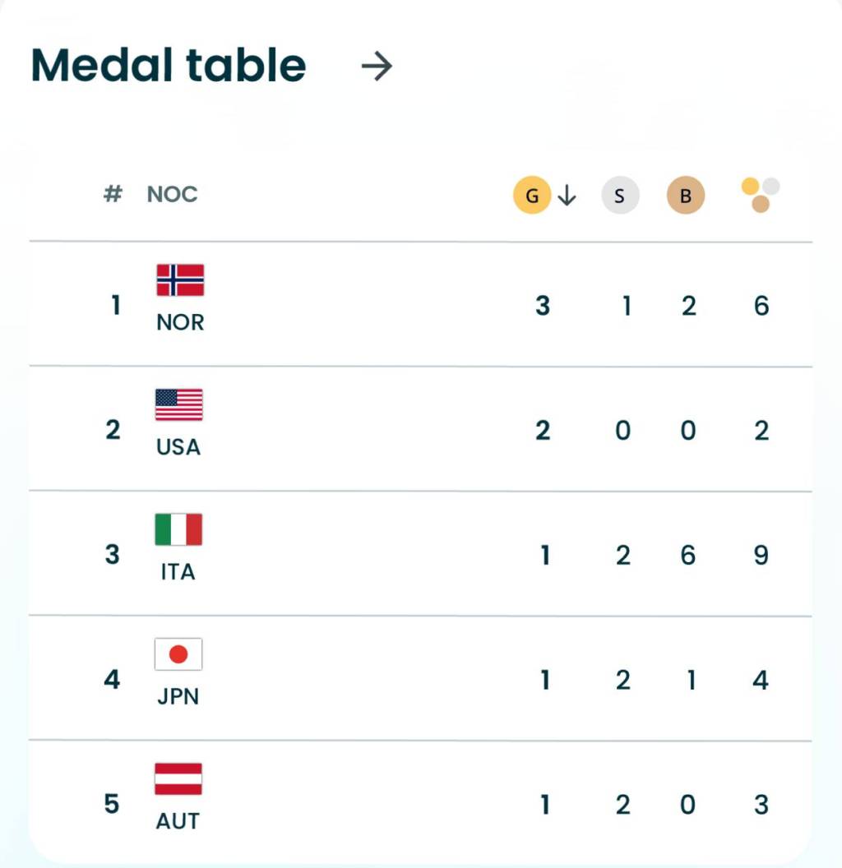Select the AUT country code label
The image size is (842, 868).
coord(178,821)
